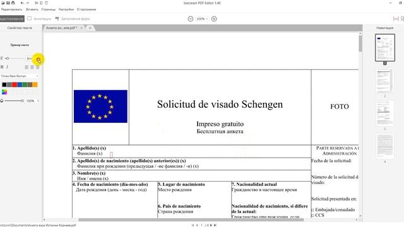This screenshot has width=404, height=227.
Task: Open the Редактировать menu
Action: coord(11,9)
